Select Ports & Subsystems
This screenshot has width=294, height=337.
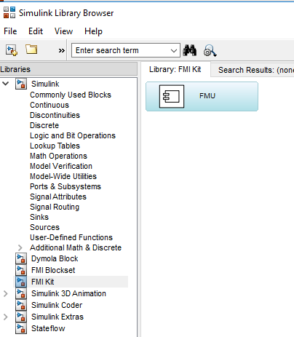click(65, 186)
